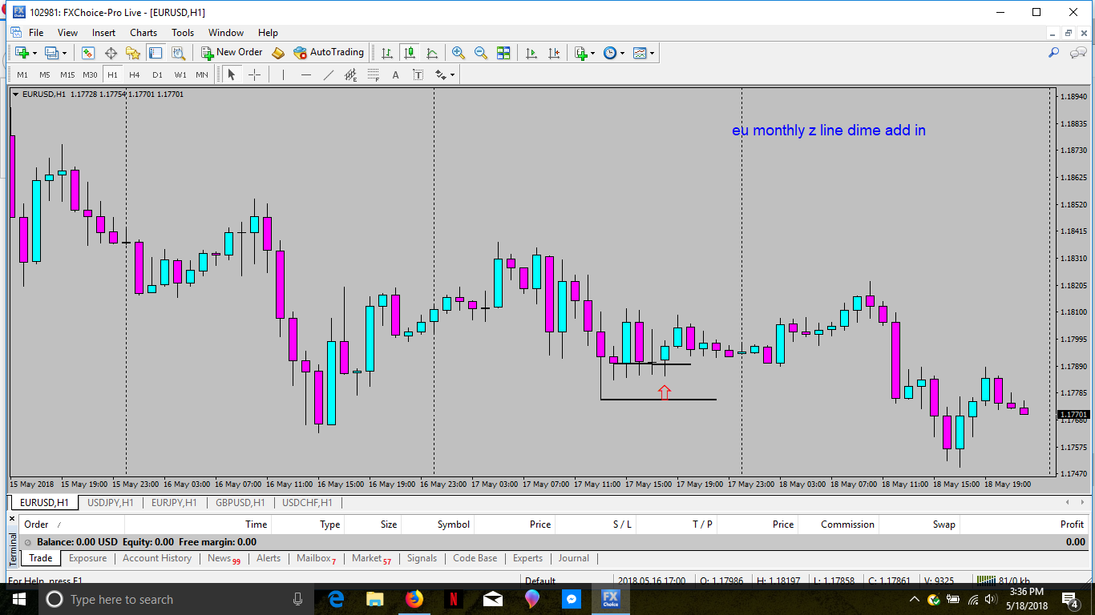The image size is (1095, 615).
Task: Open the View menu
Action: [67, 33]
